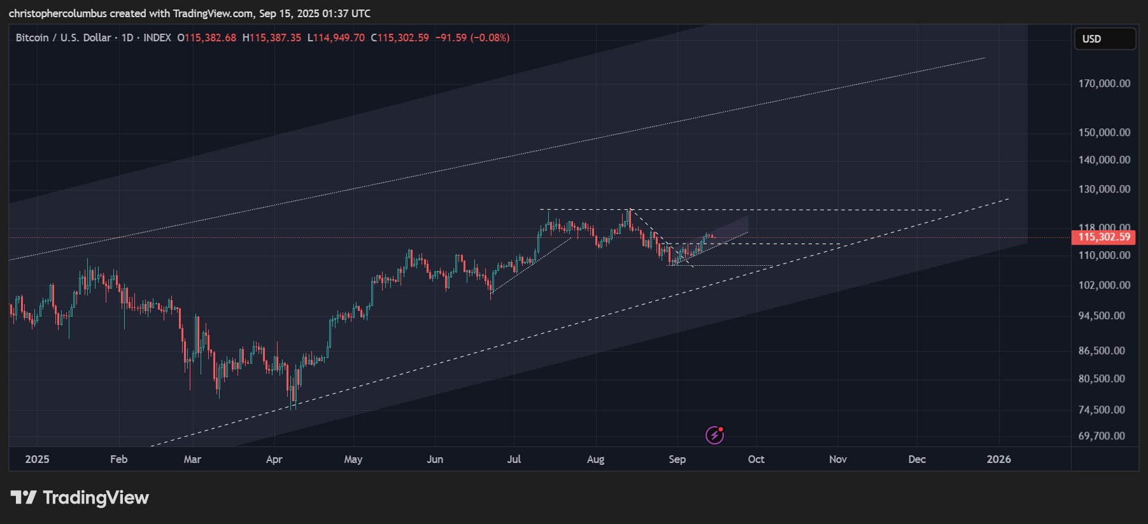Click the 69,700.00 price scale label

1102,436
